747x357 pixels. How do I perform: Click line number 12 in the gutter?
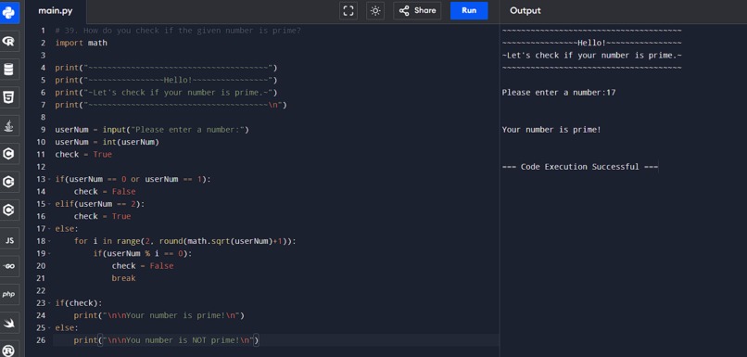[41, 167]
